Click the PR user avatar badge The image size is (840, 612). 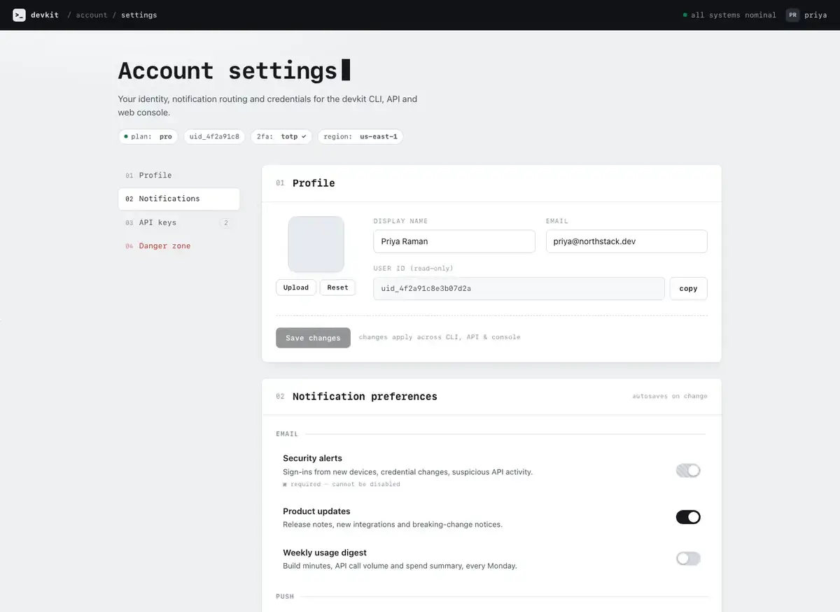[792, 15]
